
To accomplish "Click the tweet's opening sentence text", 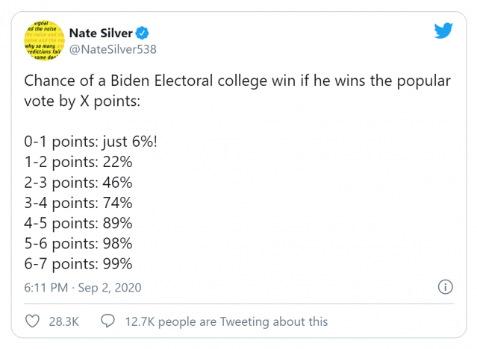I will 237,91.
